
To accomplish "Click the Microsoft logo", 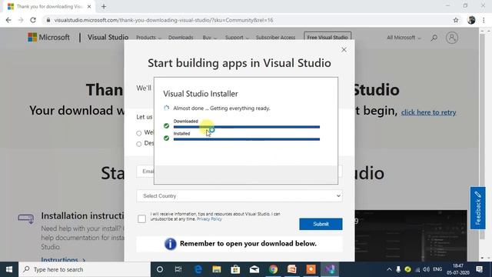I will [48, 38].
